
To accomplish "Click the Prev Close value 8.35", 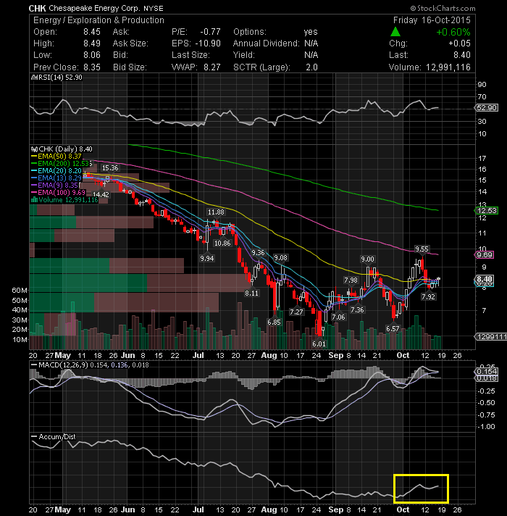I will tap(92, 67).
